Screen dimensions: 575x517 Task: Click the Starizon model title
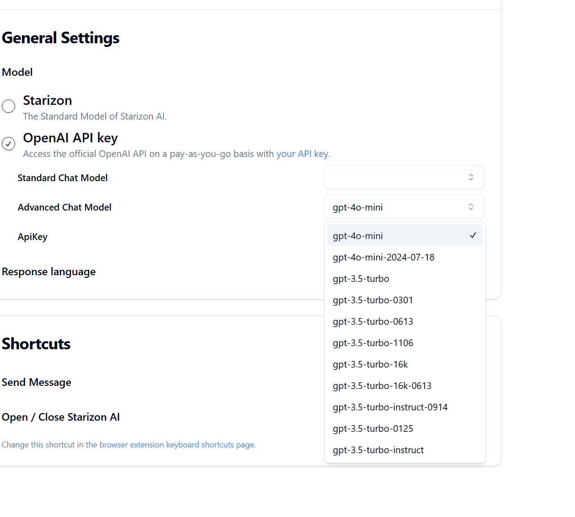coord(47,100)
